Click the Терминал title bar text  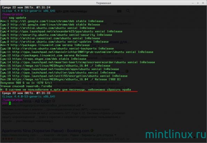click(x=103, y=3)
